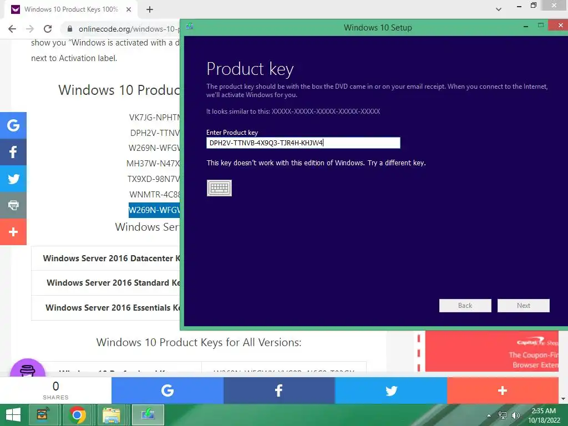This screenshot has height=426, width=568.
Task: Click the Windows Server 2016 Datacenter row
Action: pos(106,258)
